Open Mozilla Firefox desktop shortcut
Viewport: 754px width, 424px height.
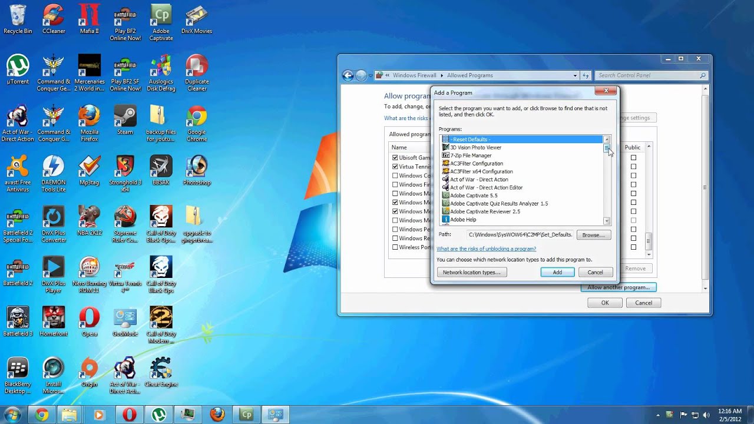click(90, 123)
